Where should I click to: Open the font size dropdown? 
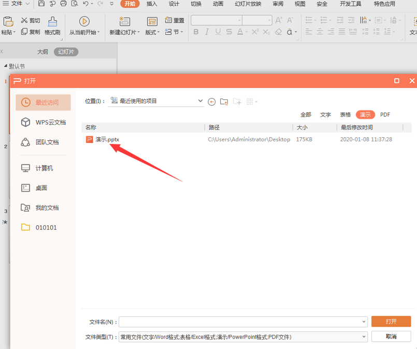pos(269,20)
